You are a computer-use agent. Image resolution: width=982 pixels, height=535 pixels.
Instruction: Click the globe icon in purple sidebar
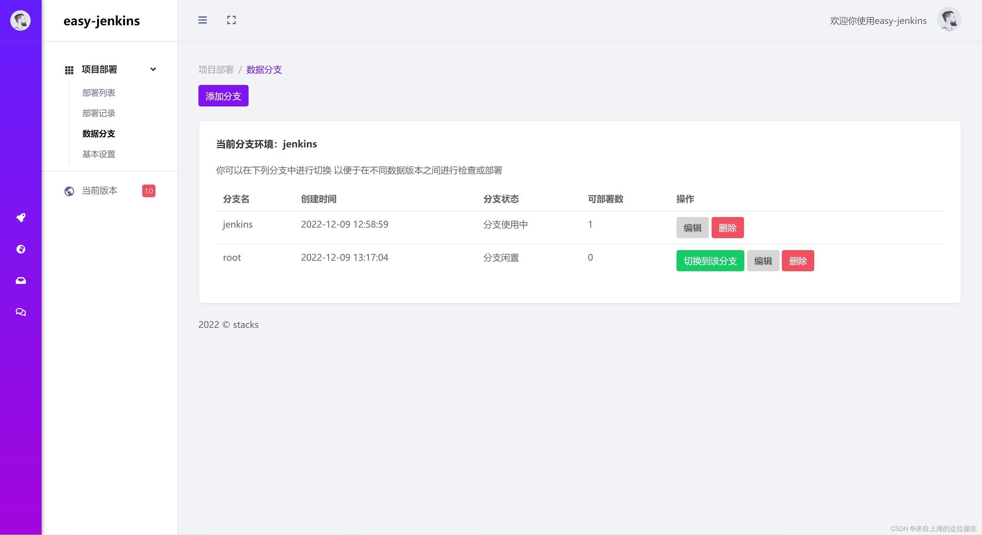click(20, 249)
